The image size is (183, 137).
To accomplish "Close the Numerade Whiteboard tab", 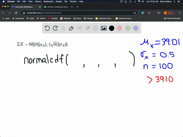I will (40, 7).
